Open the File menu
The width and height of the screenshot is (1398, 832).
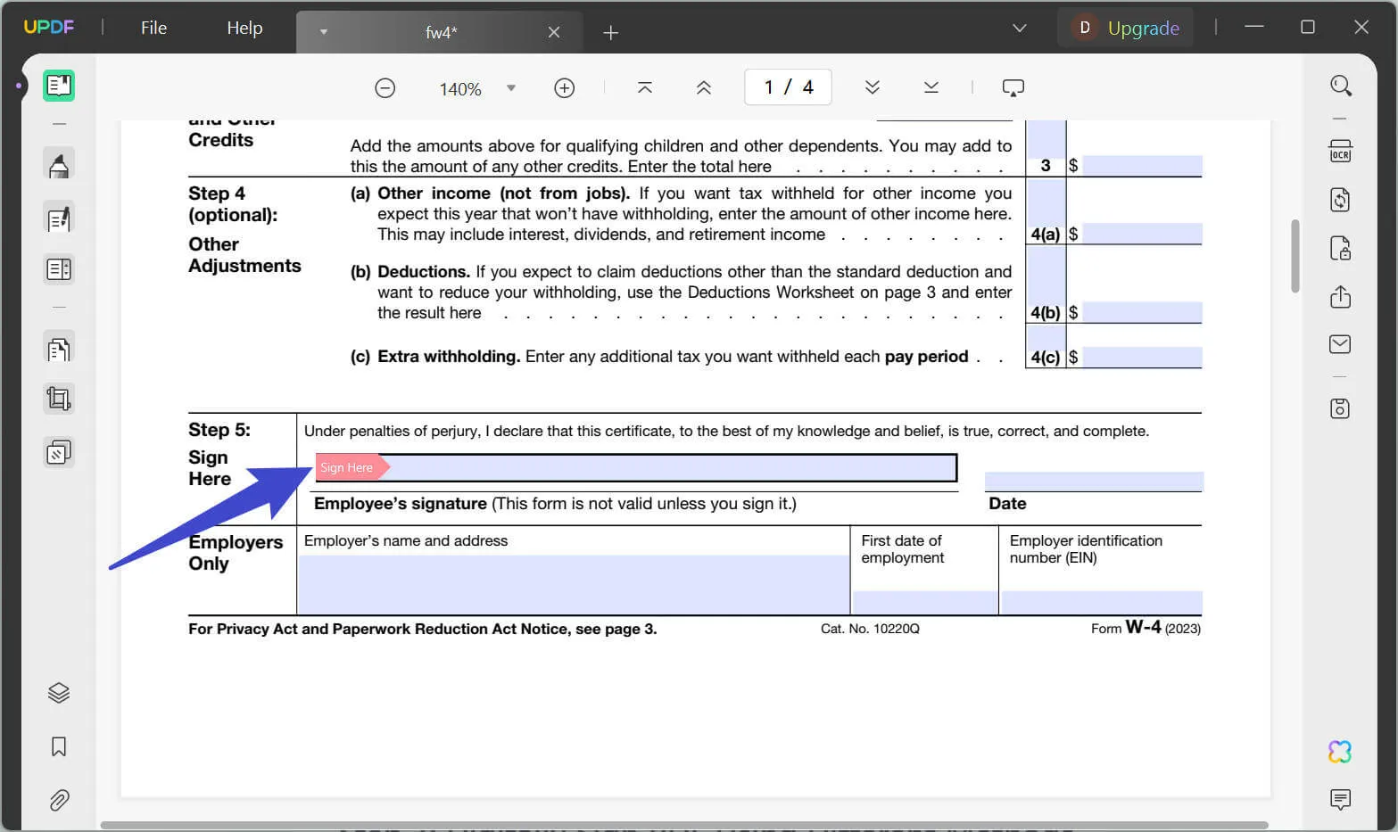(x=153, y=28)
